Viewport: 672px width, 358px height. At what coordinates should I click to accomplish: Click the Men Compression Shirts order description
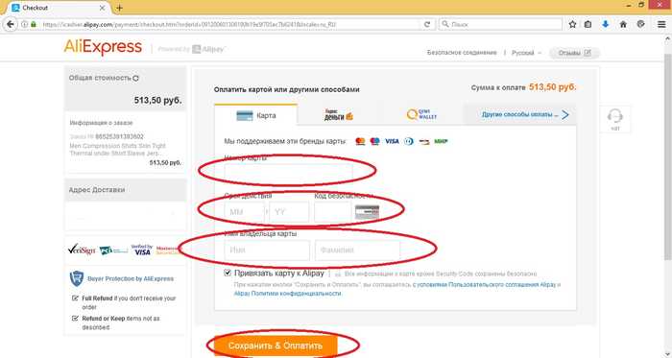click(117, 150)
